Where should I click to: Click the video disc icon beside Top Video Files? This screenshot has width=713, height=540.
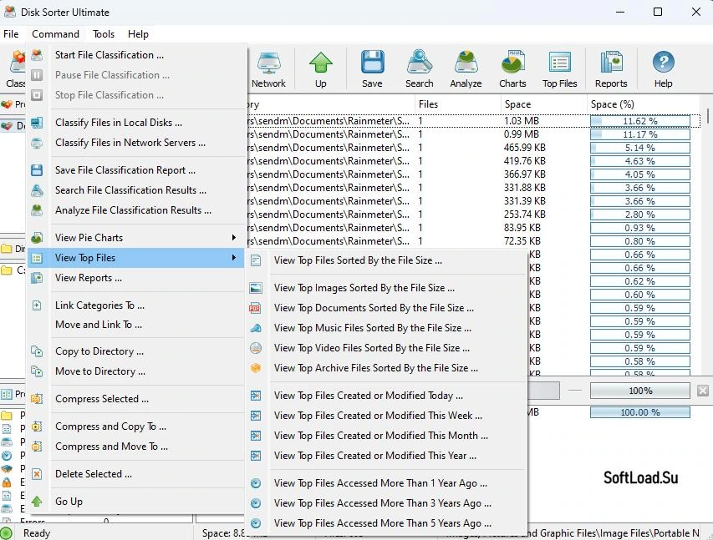pyautogui.click(x=256, y=348)
